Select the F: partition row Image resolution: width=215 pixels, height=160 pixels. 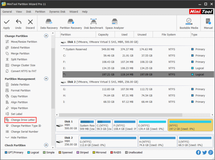(x=138, y=62)
